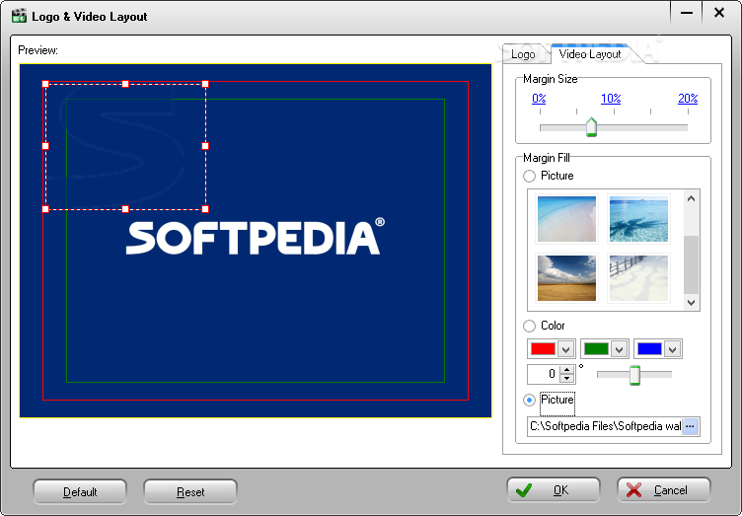Screen dimensions: 742x516
Task: Click the gradient angle value field
Action: click(x=544, y=374)
